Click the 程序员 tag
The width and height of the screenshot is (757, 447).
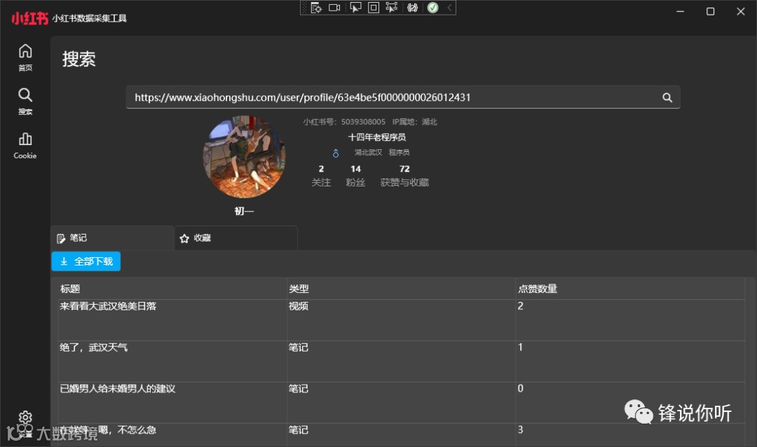[400, 153]
